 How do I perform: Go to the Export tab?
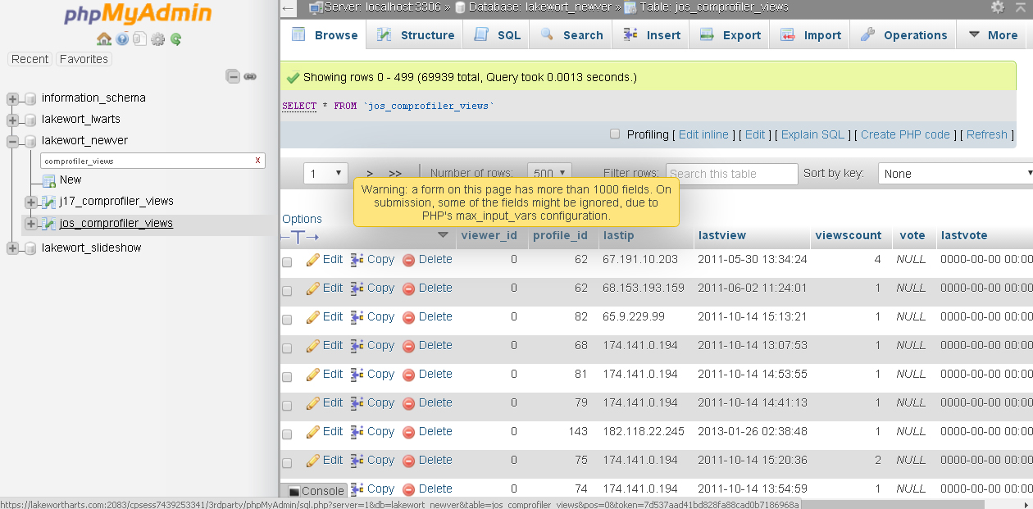730,35
